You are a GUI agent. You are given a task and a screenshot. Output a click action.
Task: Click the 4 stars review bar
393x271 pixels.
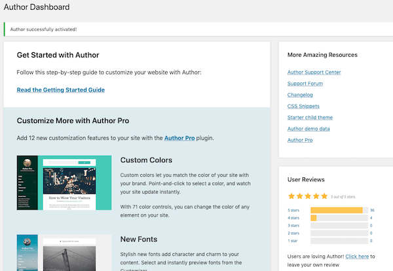[x=339, y=218]
